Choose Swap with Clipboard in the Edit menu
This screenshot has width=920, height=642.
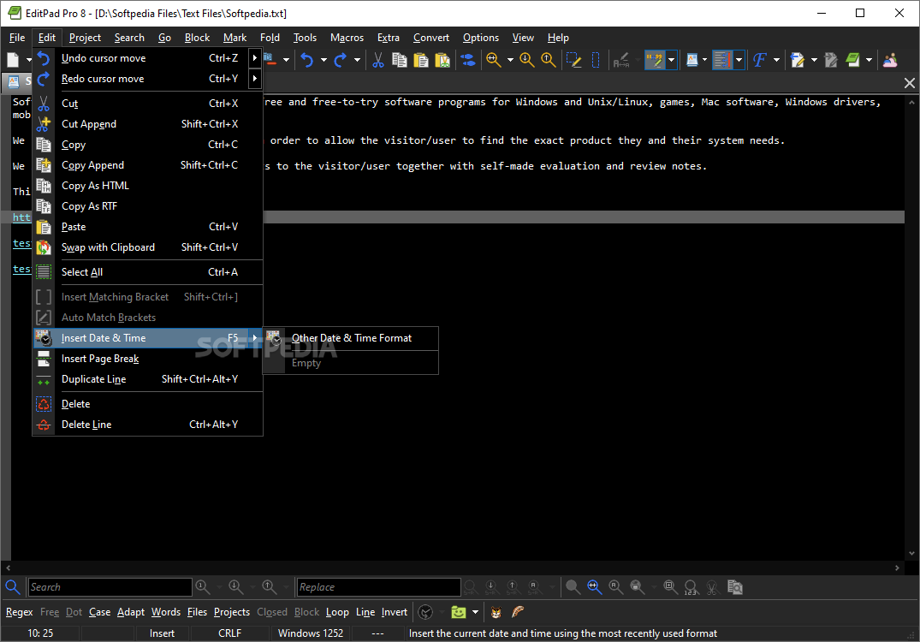click(148, 247)
